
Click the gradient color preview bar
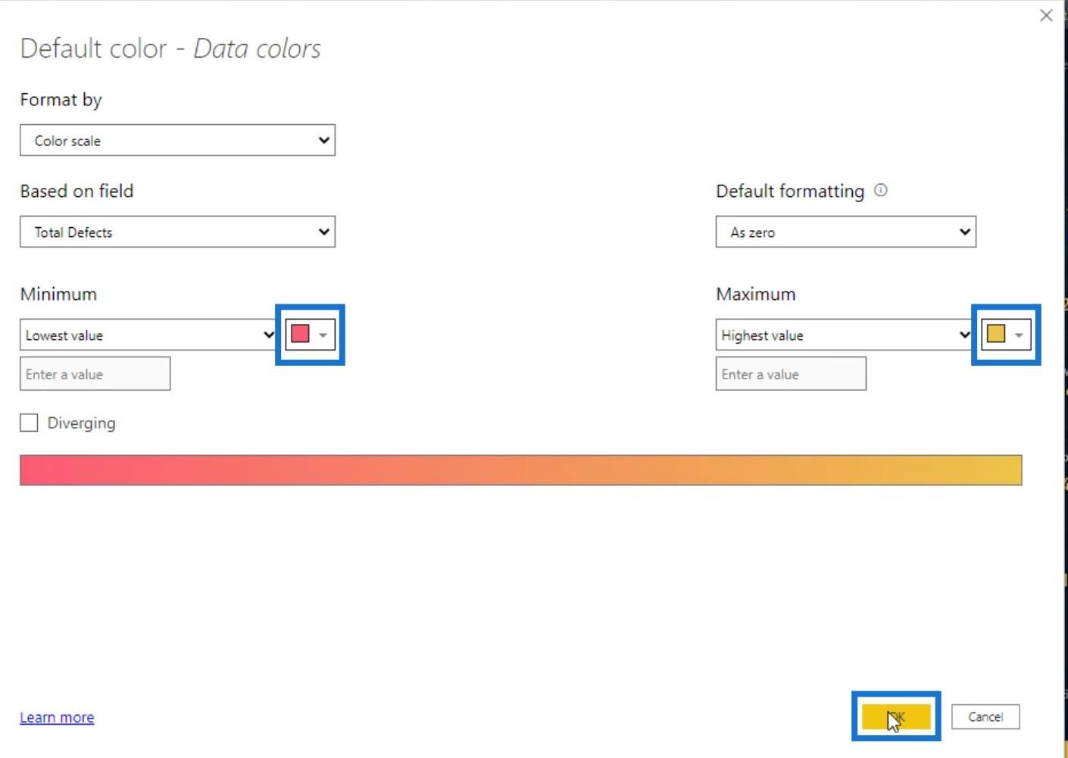(521, 470)
